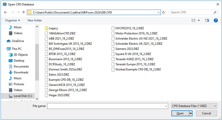Open Videos under This PC
This screenshot has height=120, width=222.
click(16, 90)
